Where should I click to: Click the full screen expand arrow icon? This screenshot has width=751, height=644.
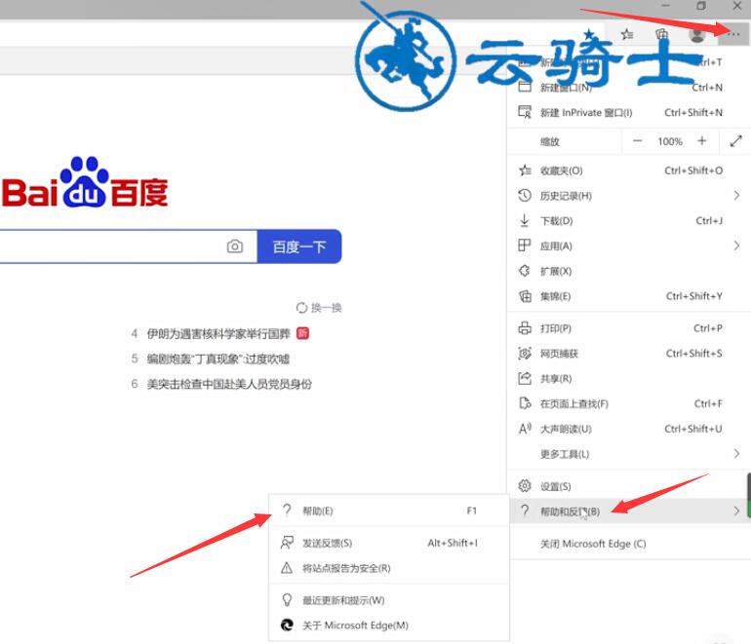click(x=735, y=141)
